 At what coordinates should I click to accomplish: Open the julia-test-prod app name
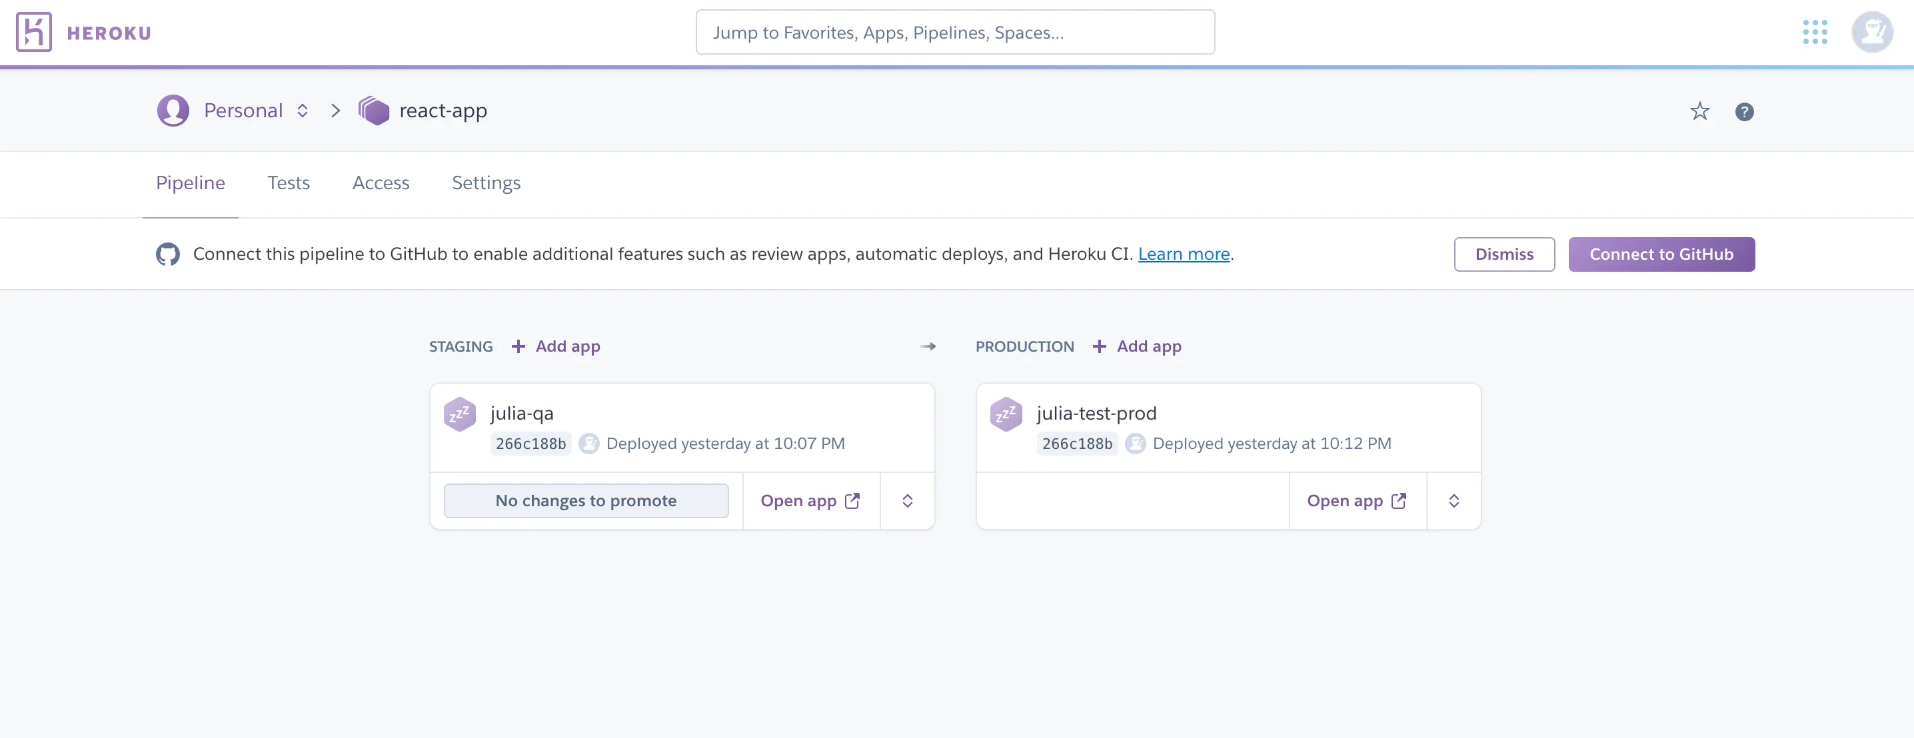pyautogui.click(x=1096, y=413)
